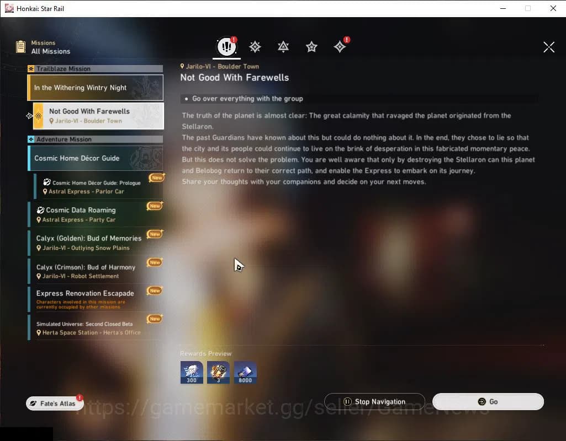View the 8000 credit reward item
This screenshot has height=441, width=566.
(x=246, y=373)
